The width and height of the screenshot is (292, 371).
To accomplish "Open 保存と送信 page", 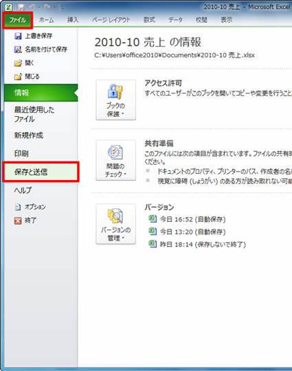I will [x=41, y=172].
